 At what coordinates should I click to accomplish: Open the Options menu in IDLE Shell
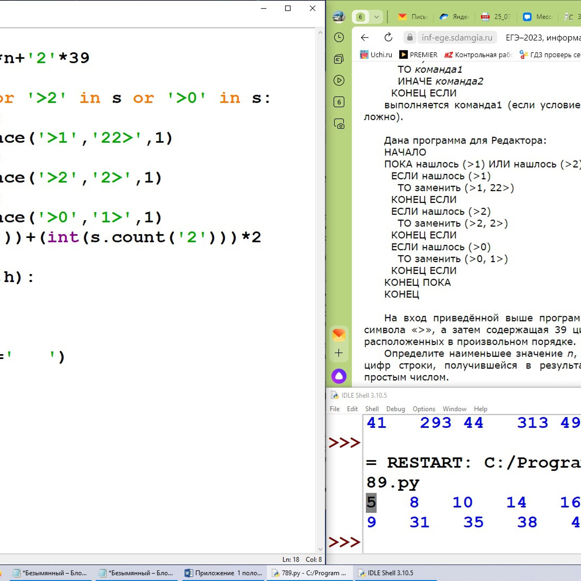pyautogui.click(x=424, y=409)
